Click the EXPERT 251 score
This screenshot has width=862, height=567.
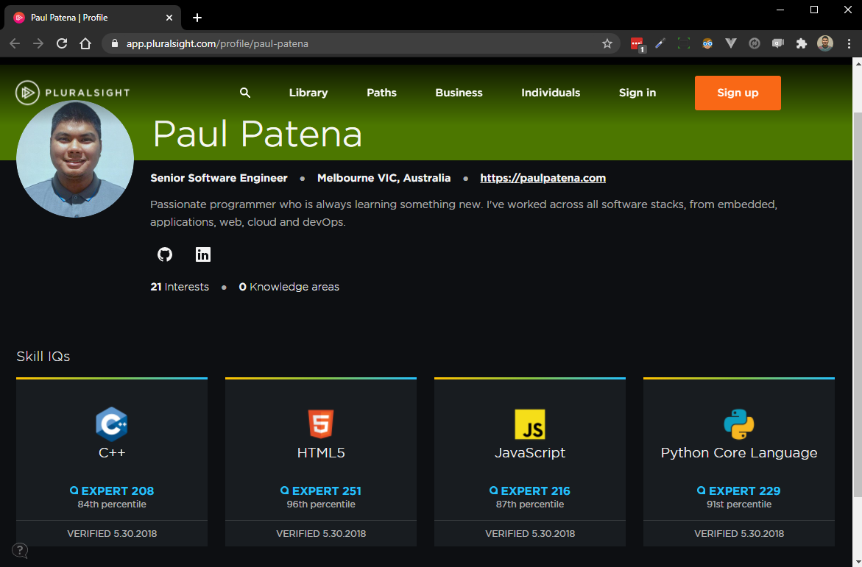pyautogui.click(x=321, y=491)
